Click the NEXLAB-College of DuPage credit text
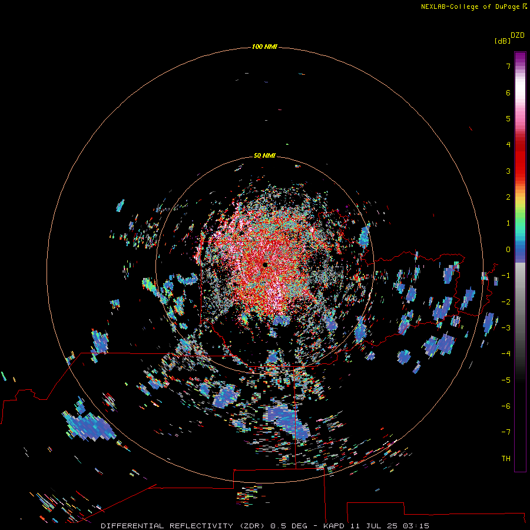This screenshot has width=530, height=530. (x=471, y=6)
